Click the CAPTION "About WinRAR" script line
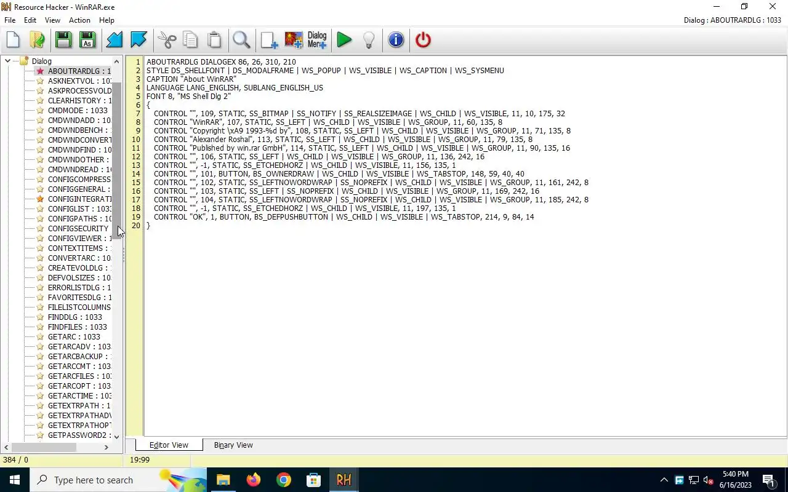 [x=191, y=79]
